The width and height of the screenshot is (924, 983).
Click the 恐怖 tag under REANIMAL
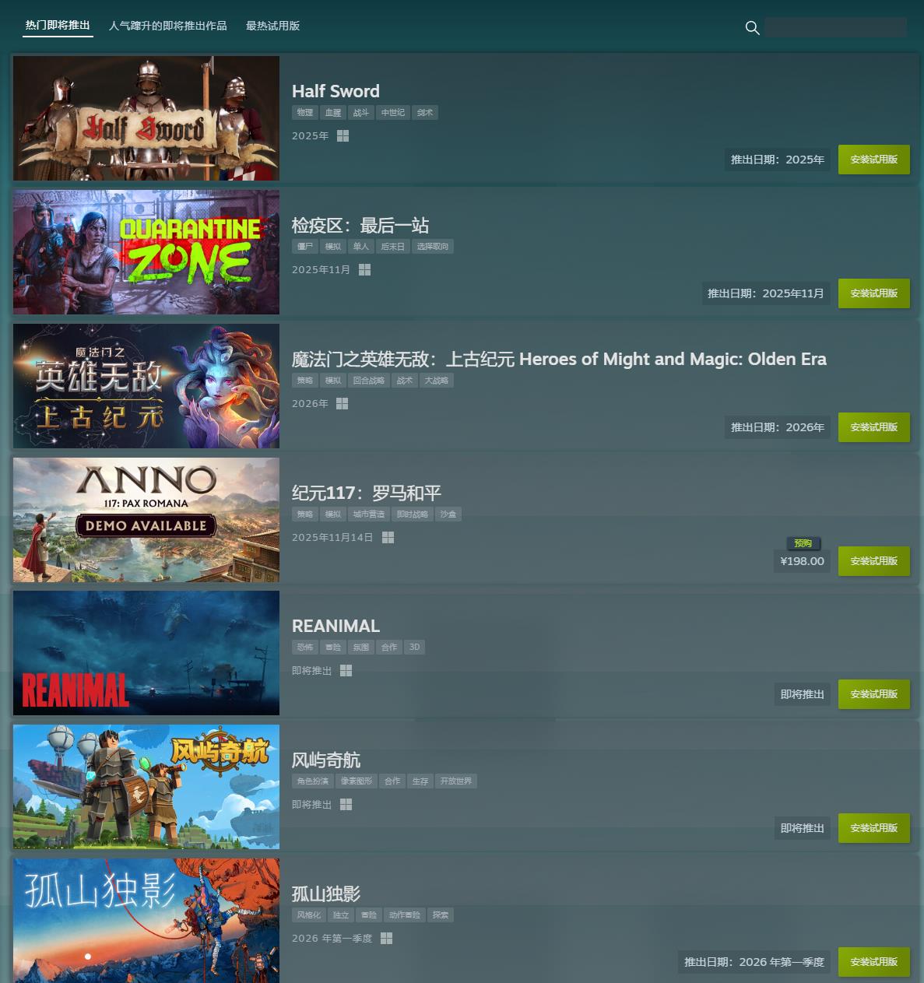click(x=304, y=648)
